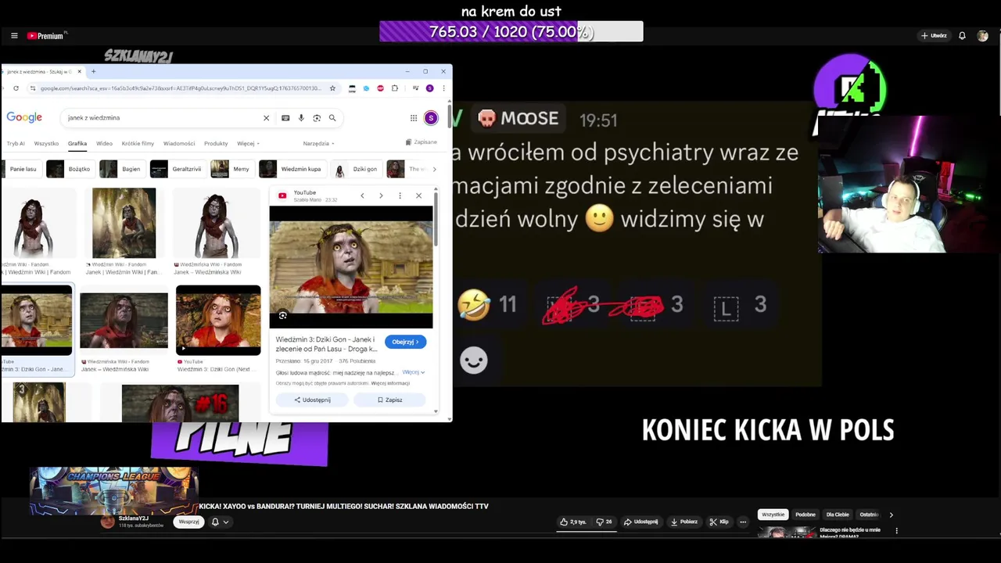Expand the channel notification bell dropdown

(220, 522)
